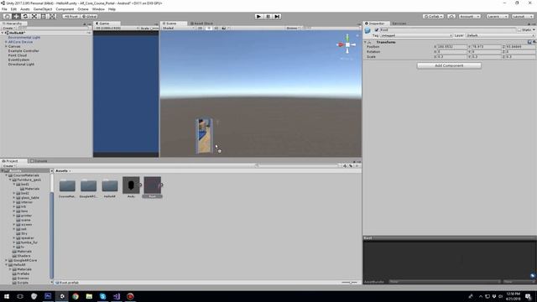Select the Hand tool in toolbar
Viewport: 537px width, 302px height.
pos(7,17)
